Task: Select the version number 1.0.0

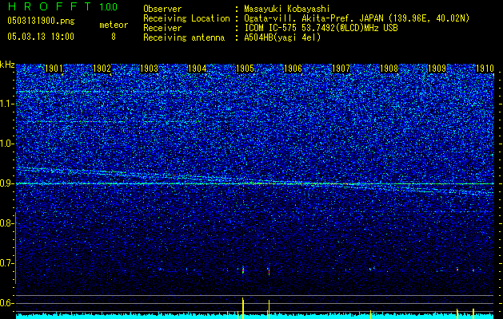Action: pyautogui.click(x=109, y=7)
